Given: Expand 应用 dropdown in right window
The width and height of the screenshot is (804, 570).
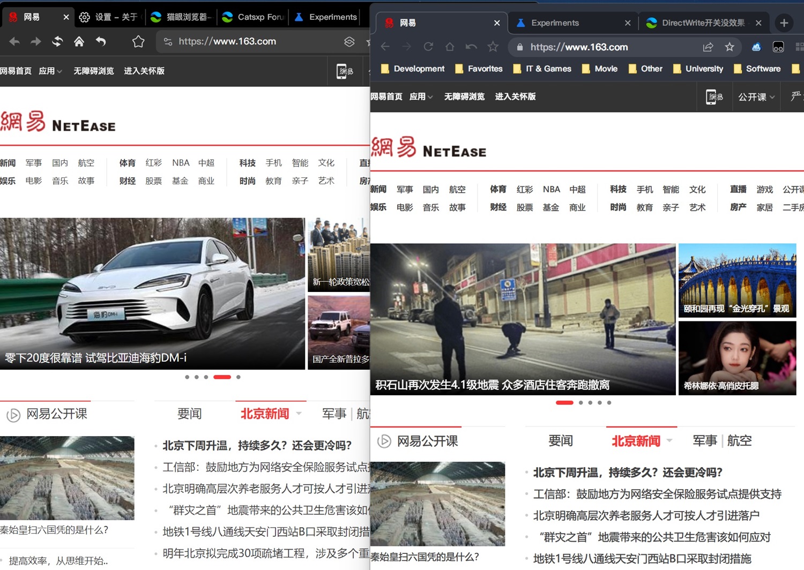Looking at the screenshot, I should [421, 96].
